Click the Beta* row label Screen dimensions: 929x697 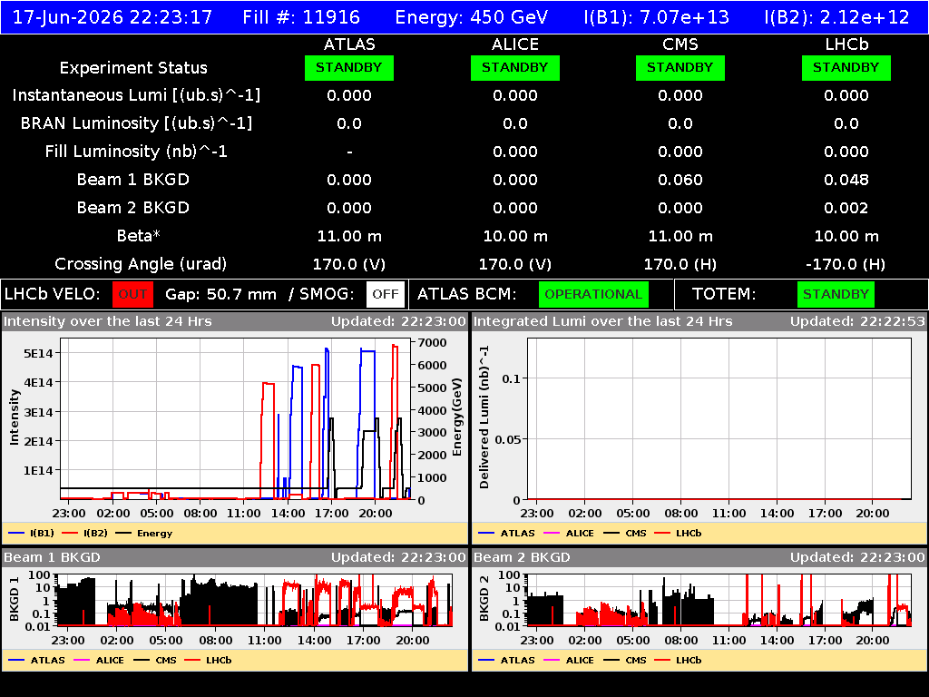[139, 236]
